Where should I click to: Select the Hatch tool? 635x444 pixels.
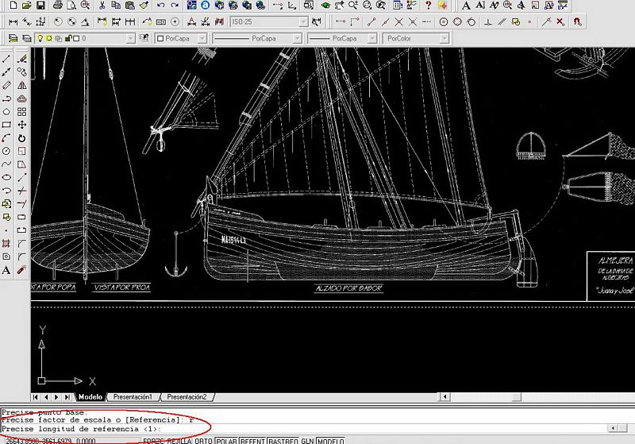[x=6, y=244]
